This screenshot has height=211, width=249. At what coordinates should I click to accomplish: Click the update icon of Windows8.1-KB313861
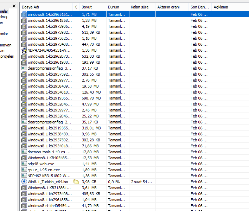[24, 188]
